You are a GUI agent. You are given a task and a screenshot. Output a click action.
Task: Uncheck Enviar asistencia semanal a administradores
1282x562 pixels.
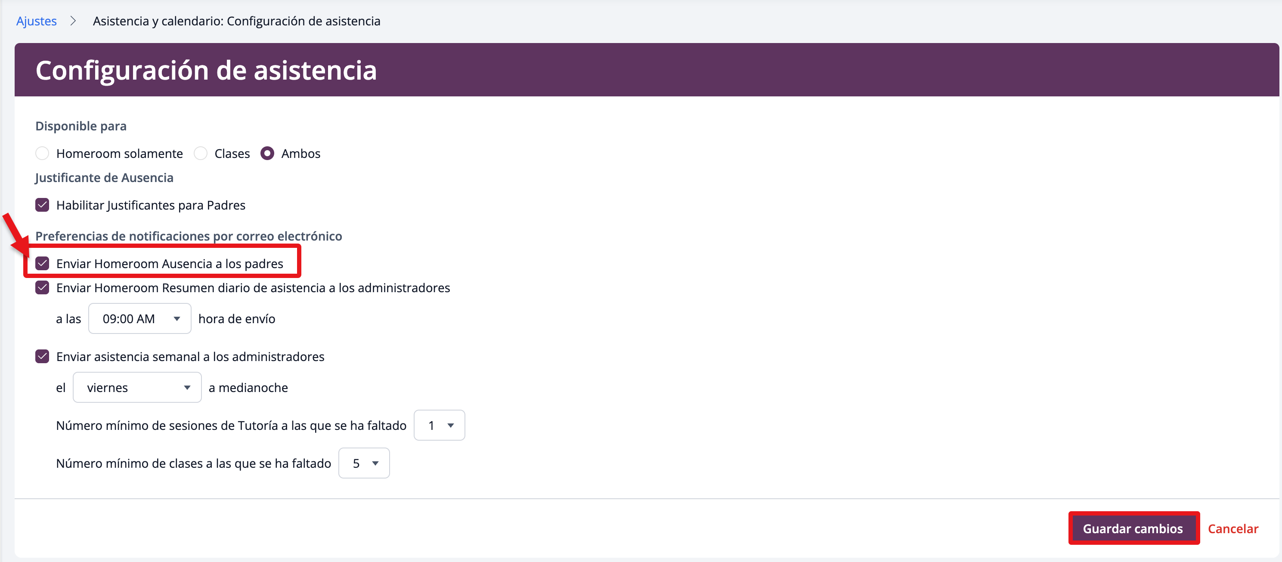pyautogui.click(x=42, y=356)
